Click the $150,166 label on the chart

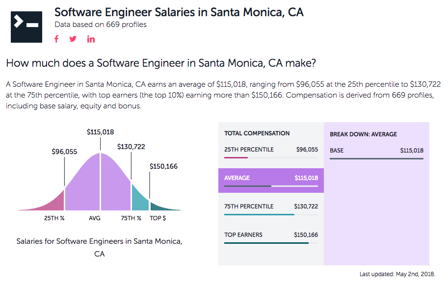point(163,166)
